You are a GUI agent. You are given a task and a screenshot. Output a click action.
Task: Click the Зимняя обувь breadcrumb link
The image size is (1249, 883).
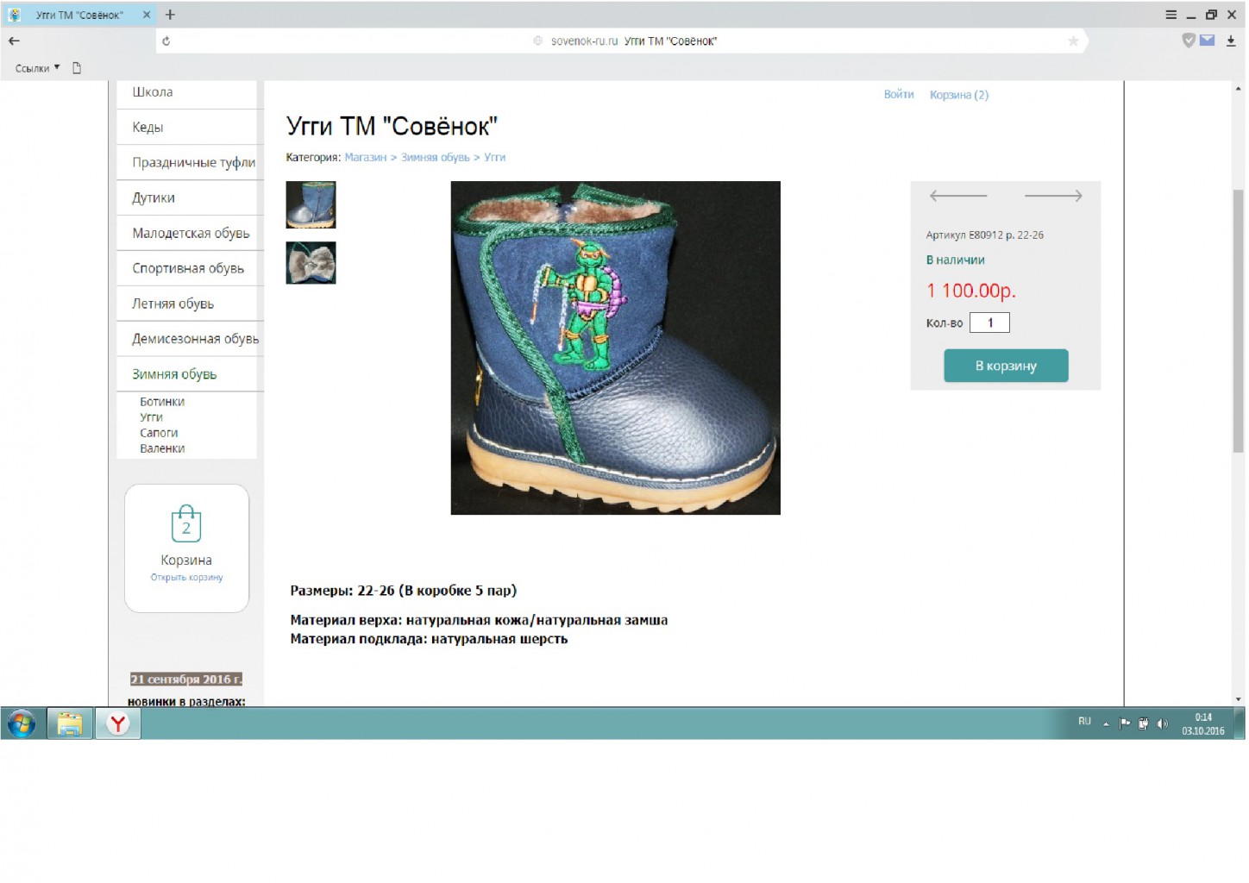(x=436, y=158)
